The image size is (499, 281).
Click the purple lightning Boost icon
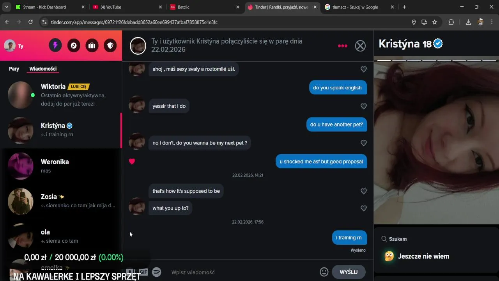coord(55,46)
